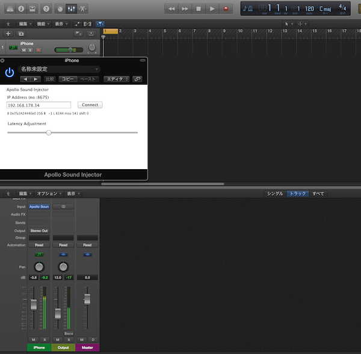This screenshot has height=354, width=361.
Task: Click the red record button
Action: 226,9
